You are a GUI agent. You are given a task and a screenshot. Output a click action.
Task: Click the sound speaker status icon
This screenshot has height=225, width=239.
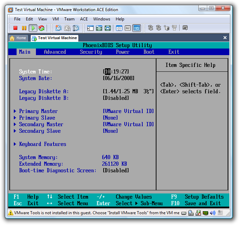(212, 213)
